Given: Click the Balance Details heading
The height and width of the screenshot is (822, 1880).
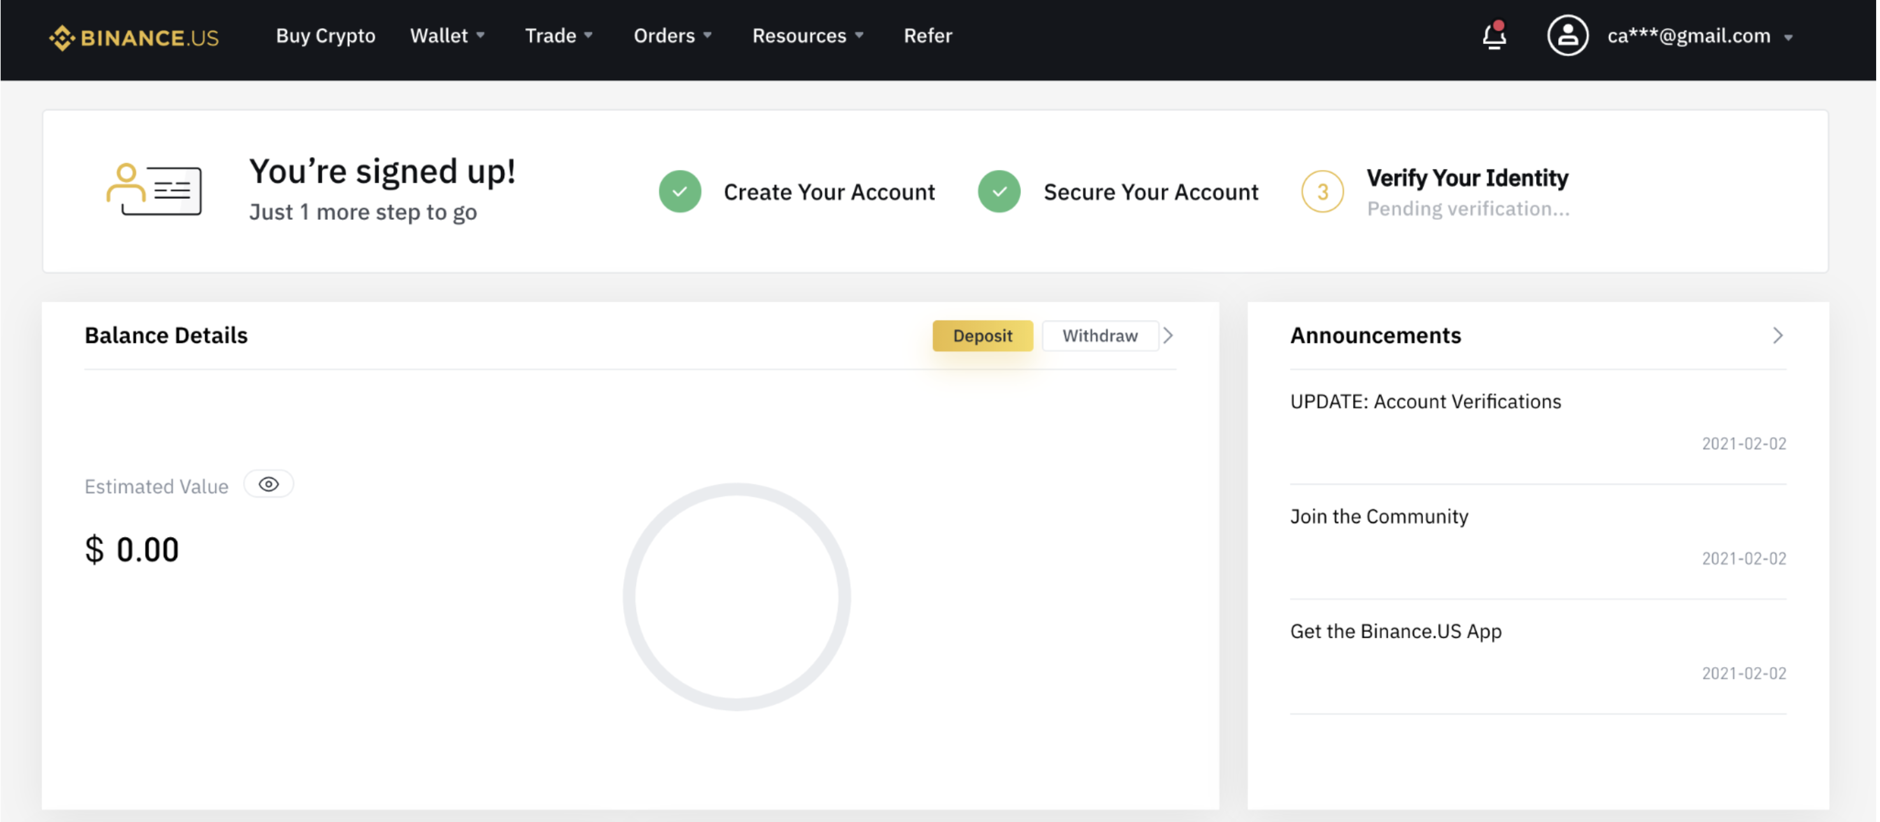Looking at the screenshot, I should [166, 335].
